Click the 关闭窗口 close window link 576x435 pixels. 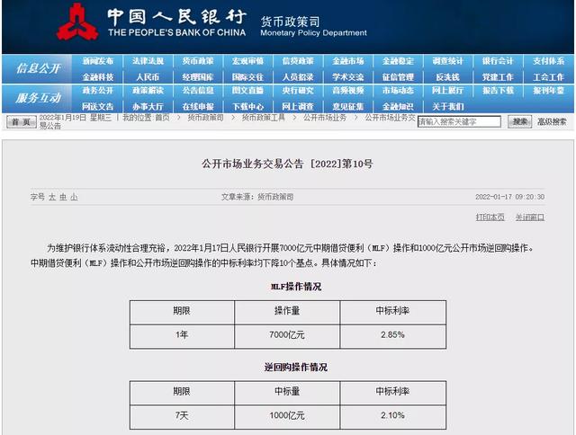coord(530,217)
